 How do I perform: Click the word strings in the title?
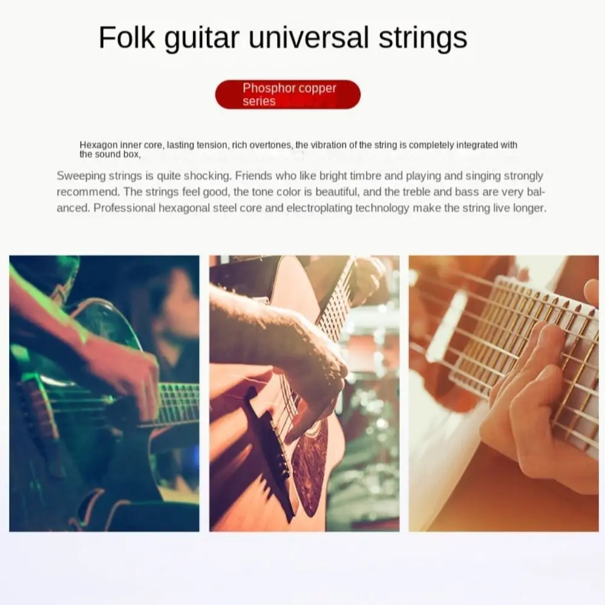(423, 38)
